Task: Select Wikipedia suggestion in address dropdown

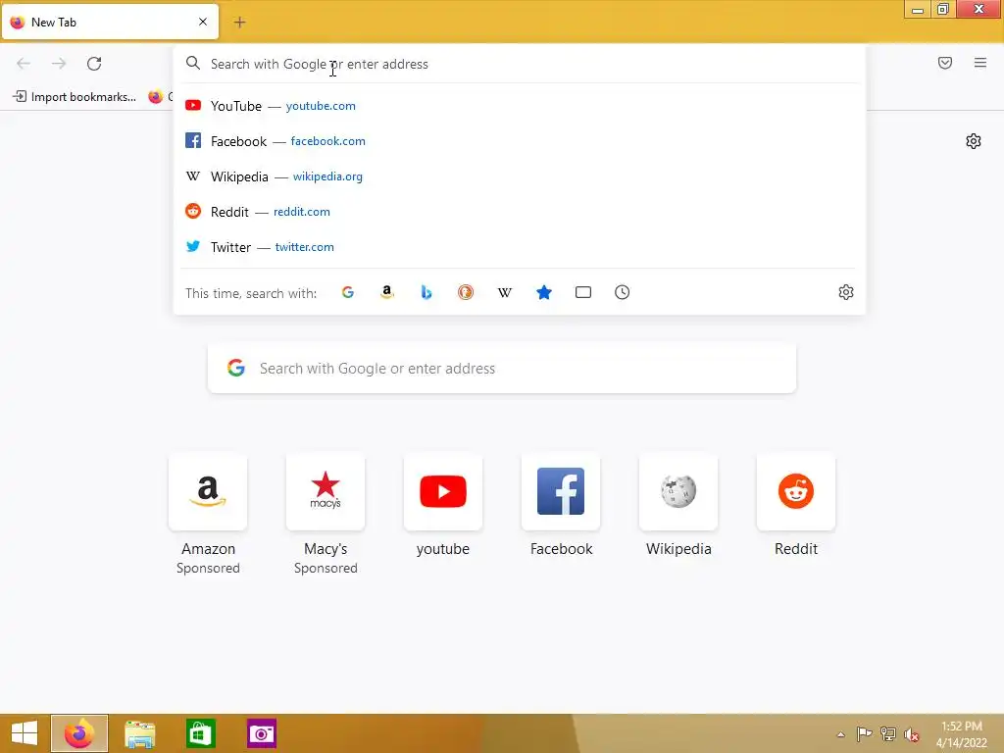Action: click(x=520, y=176)
